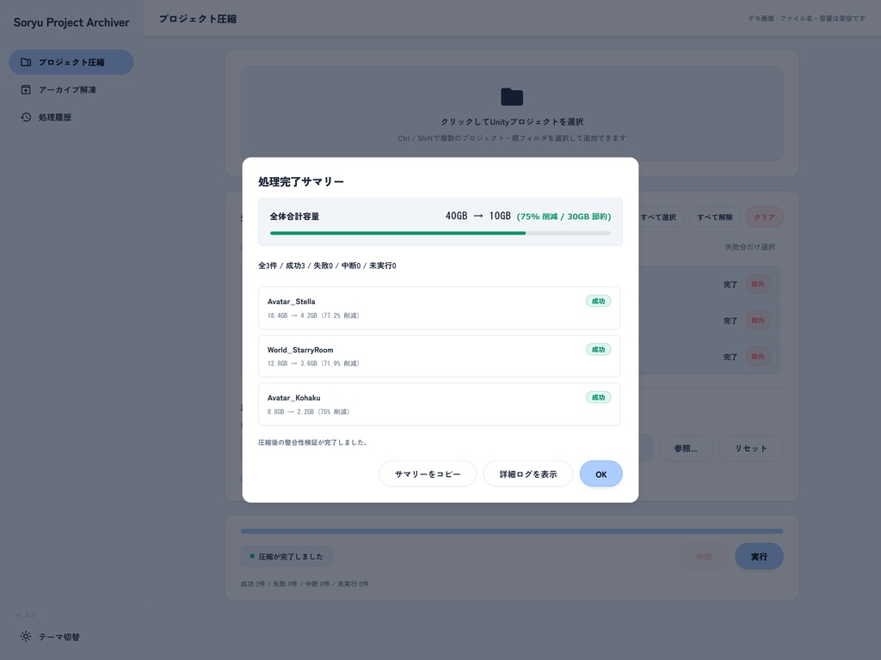
Task: Click the folder icon in the drop zone
Action: 512,97
